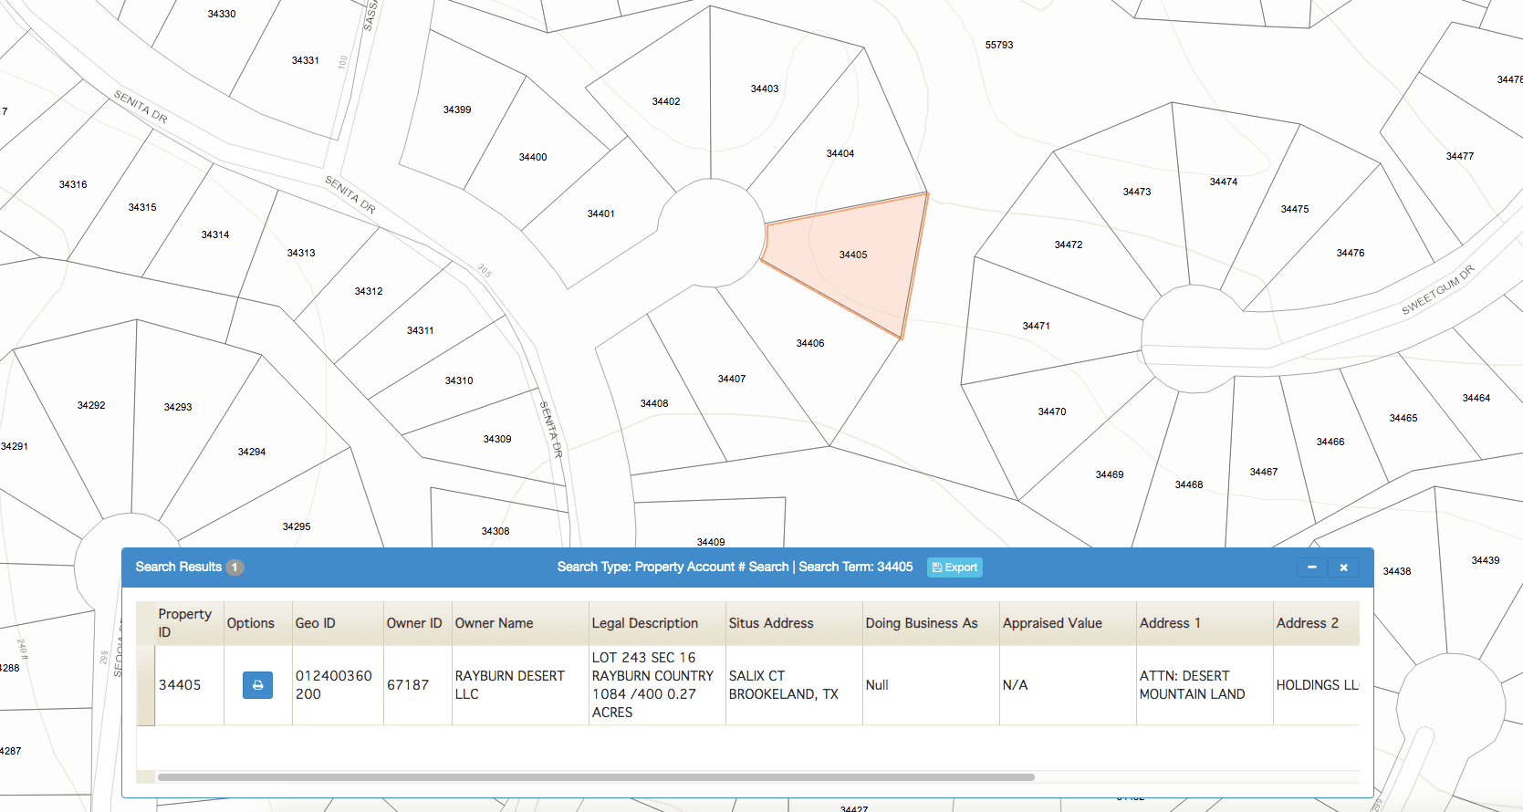Select parcel 34293 on the map
This screenshot has width=1523, height=812.
tap(178, 407)
